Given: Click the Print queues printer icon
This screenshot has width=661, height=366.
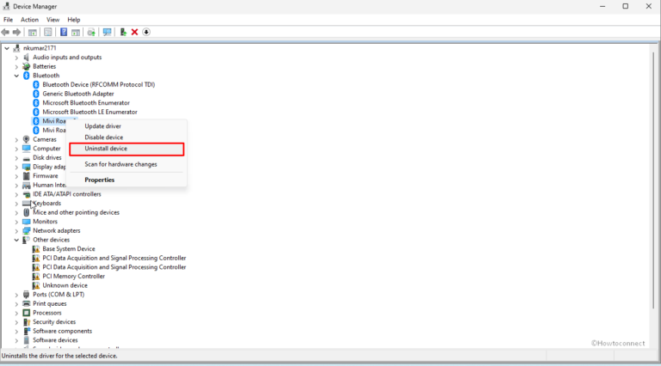Looking at the screenshot, I should point(26,304).
